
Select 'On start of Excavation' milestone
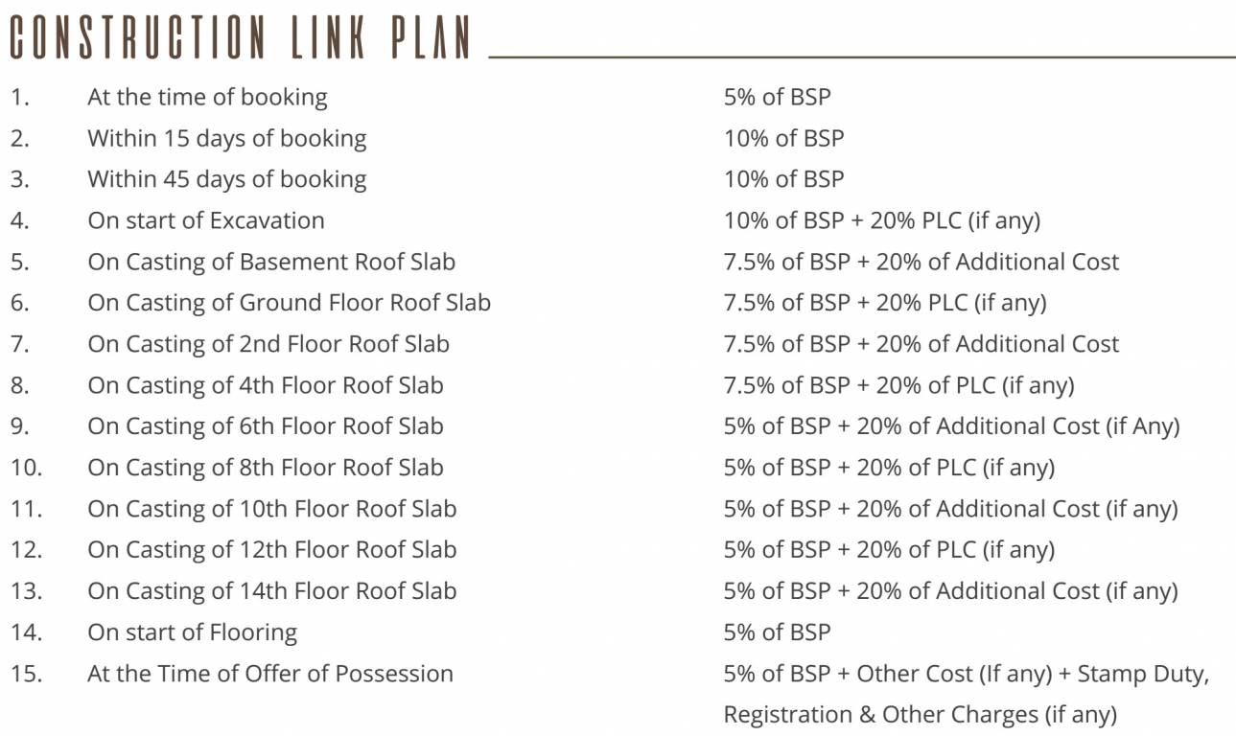tap(206, 220)
